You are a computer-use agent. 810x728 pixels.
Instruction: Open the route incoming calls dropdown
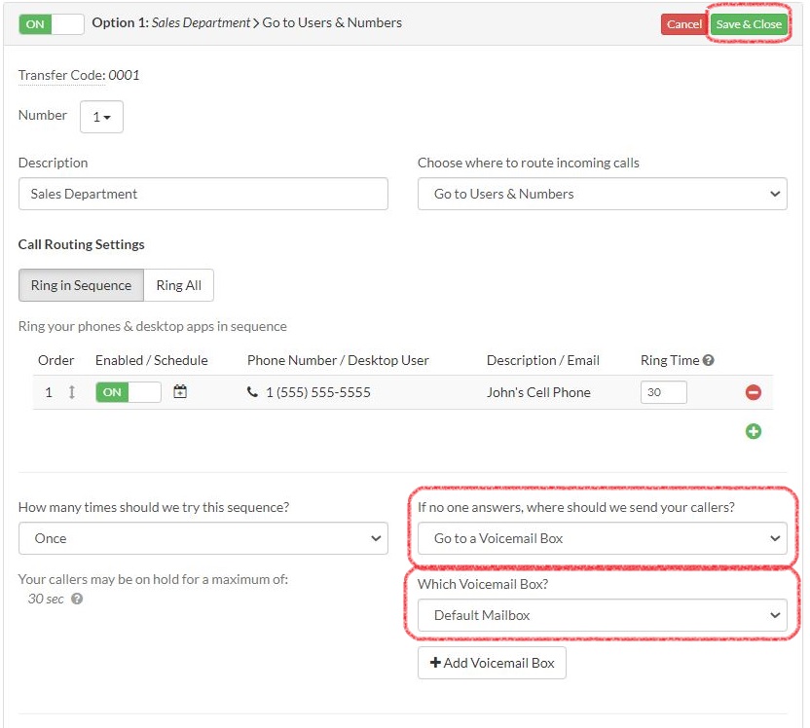click(602, 194)
